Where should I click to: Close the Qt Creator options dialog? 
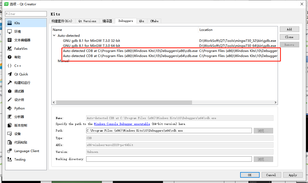(302, 4)
